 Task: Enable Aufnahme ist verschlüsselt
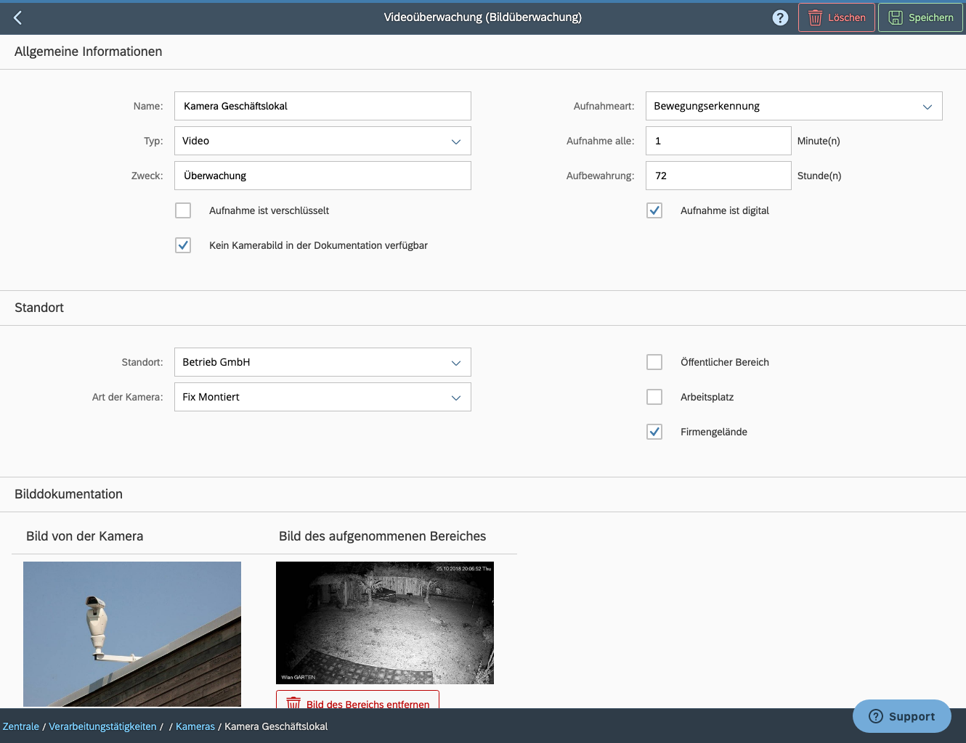coord(183,210)
